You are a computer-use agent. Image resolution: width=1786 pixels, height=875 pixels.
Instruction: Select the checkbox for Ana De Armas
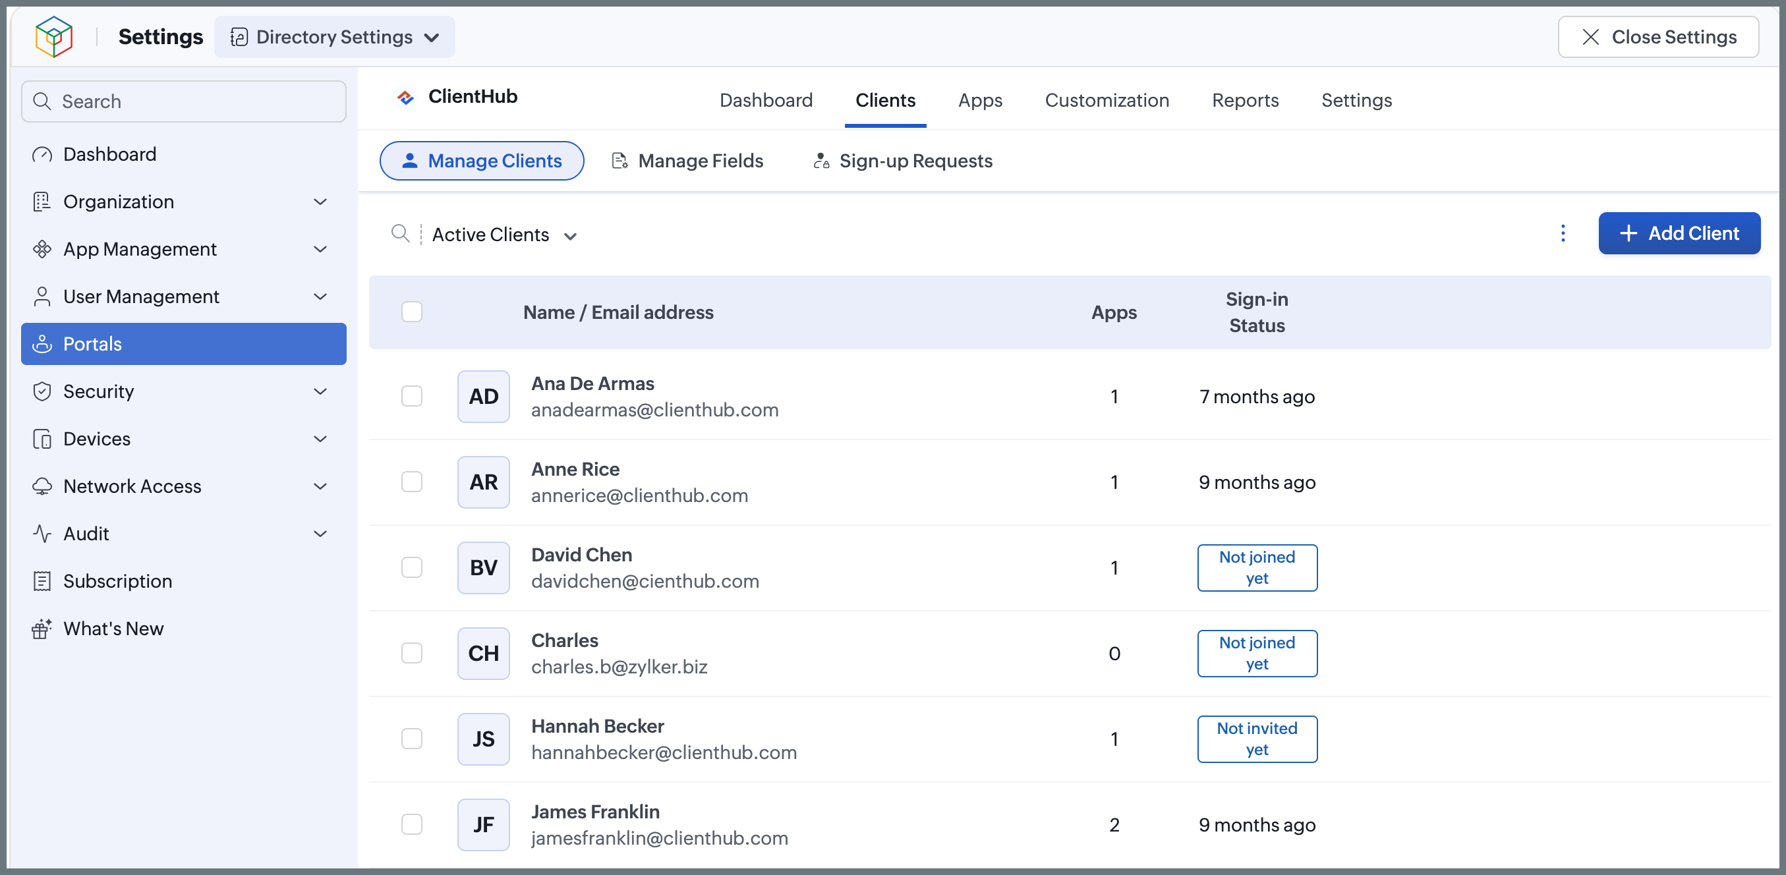click(412, 397)
